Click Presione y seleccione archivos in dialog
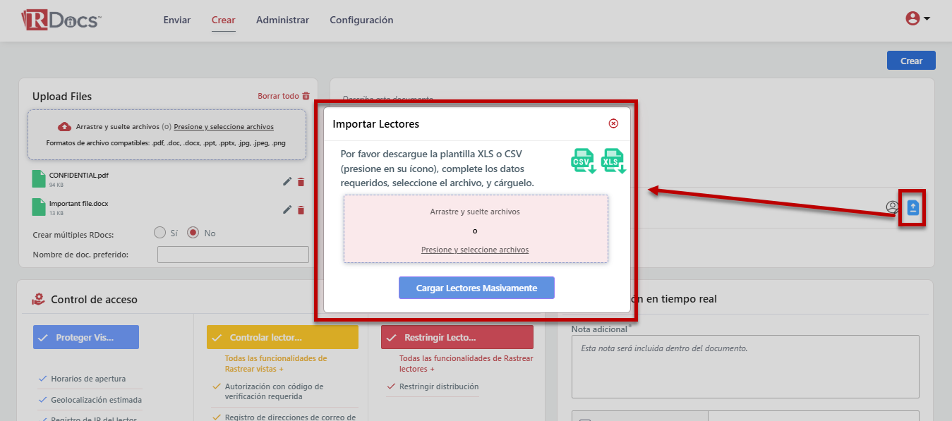Image resolution: width=952 pixels, height=421 pixels. click(475, 250)
